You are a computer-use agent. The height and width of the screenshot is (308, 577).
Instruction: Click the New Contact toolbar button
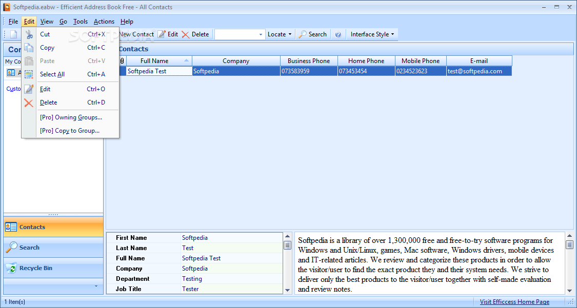point(136,34)
